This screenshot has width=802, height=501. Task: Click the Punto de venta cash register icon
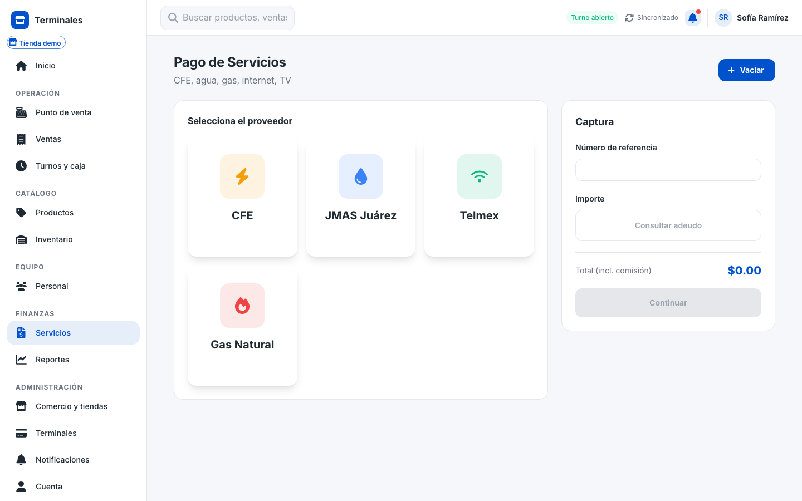[x=21, y=112]
